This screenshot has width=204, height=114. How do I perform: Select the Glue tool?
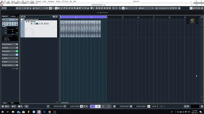tap(69, 8)
